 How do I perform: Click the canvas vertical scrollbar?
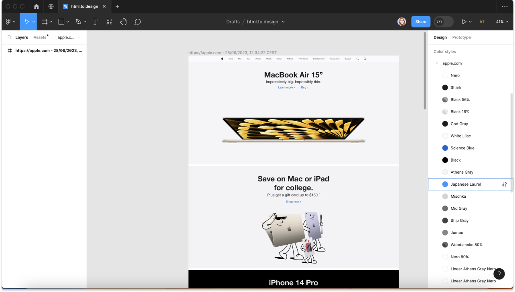tap(425, 71)
